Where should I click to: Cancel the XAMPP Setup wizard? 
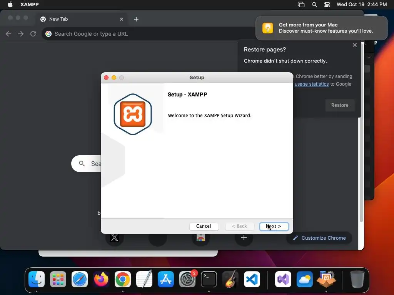(x=204, y=226)
